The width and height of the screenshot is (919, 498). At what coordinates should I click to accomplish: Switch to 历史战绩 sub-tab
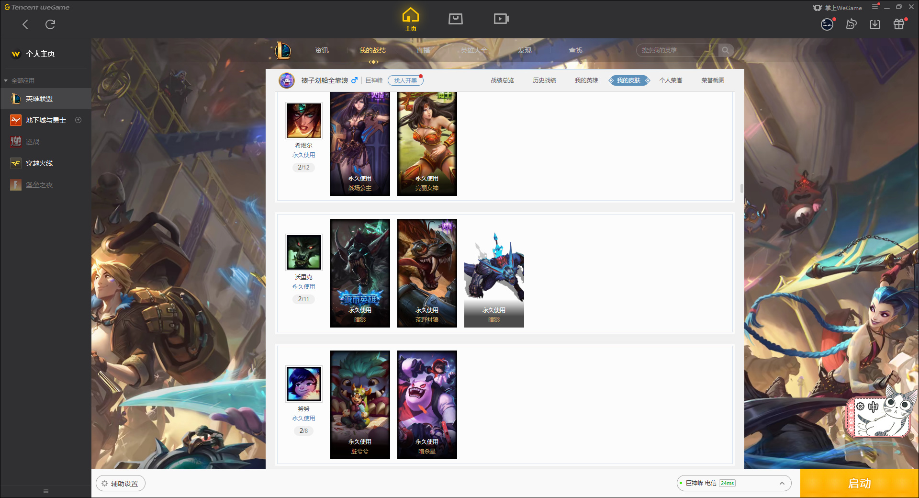544,80
